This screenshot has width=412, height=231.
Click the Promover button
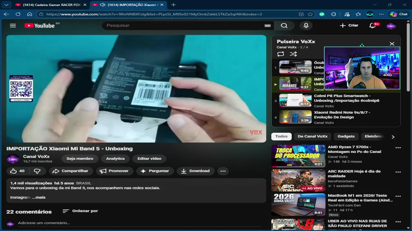click(x=114, y=171)
